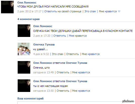Screen dimensions: 135x104
Task: Like the 'ОЛЕЧКА КАК ТВОИ ДЕЛИШКИ' comment
Action: 78,36
